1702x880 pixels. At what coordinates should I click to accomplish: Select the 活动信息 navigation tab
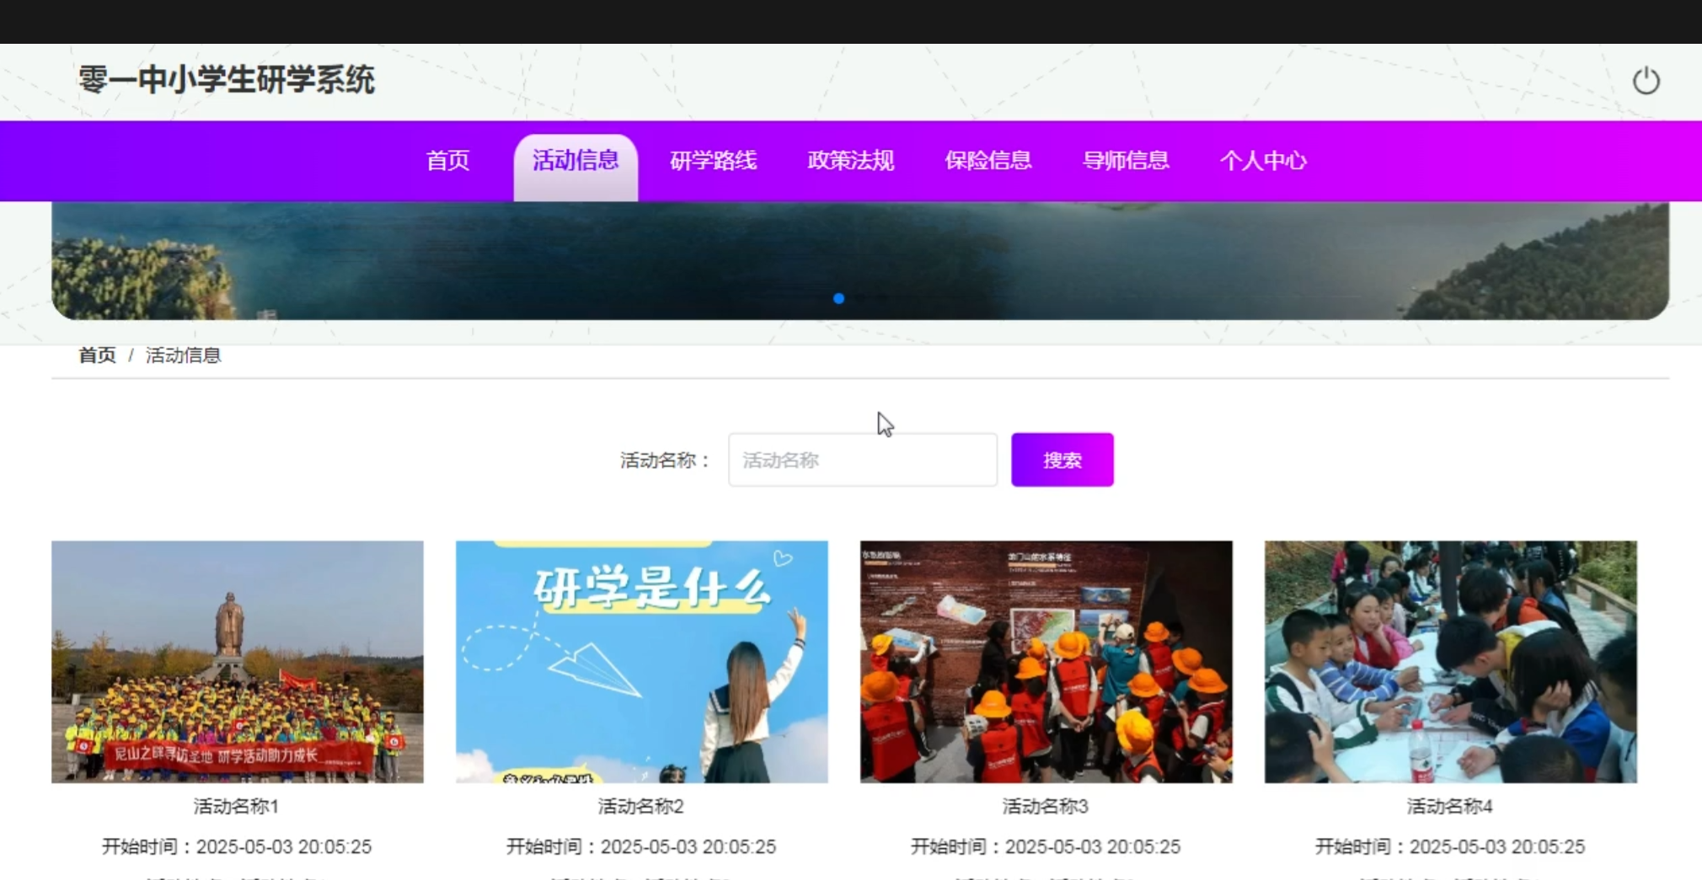575,161
